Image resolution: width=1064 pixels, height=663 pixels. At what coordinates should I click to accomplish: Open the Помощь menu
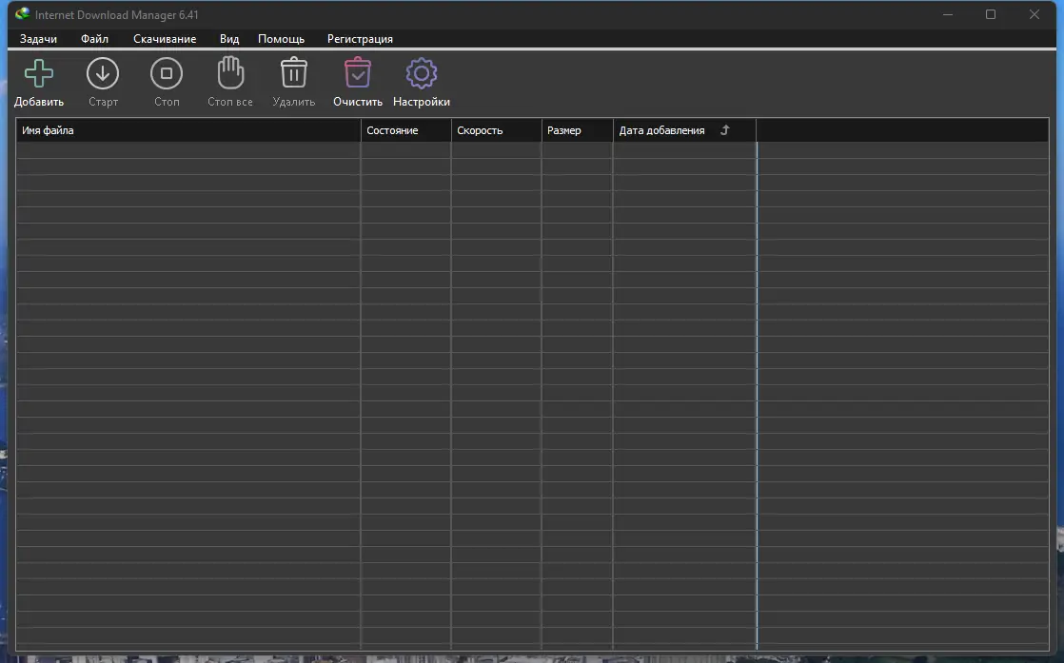281,39
